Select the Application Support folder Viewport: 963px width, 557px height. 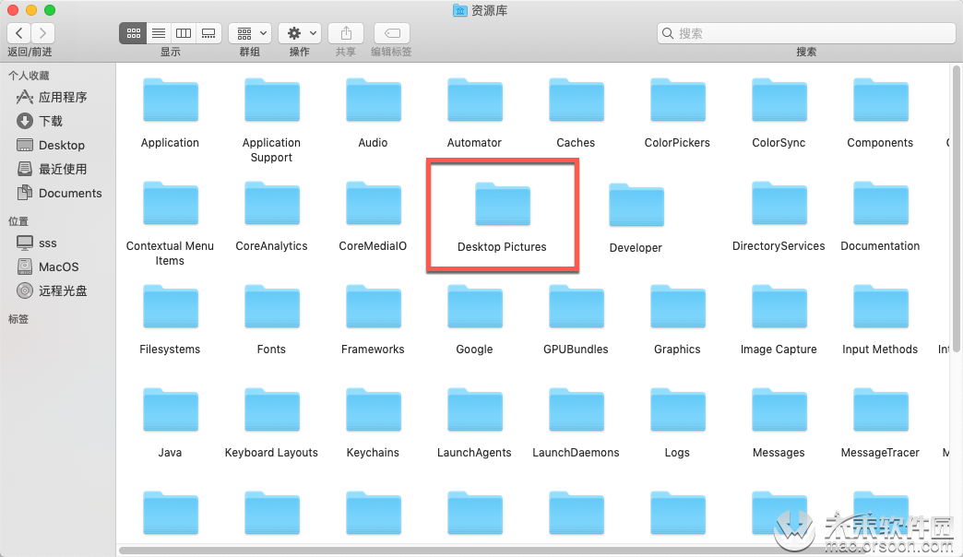pyautogui.click(x=272, y=100)
